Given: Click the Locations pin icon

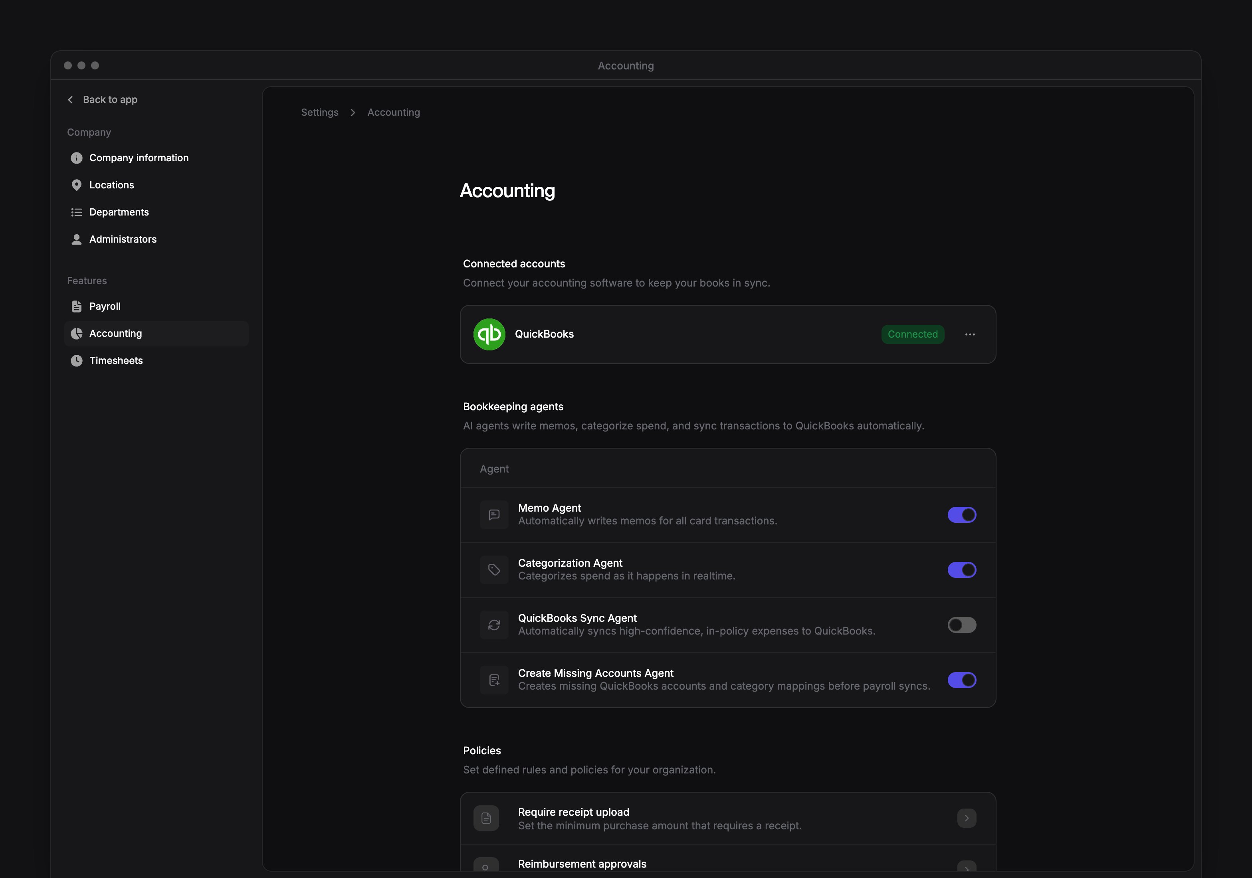Looking at the screenshot, I should 76,185.
